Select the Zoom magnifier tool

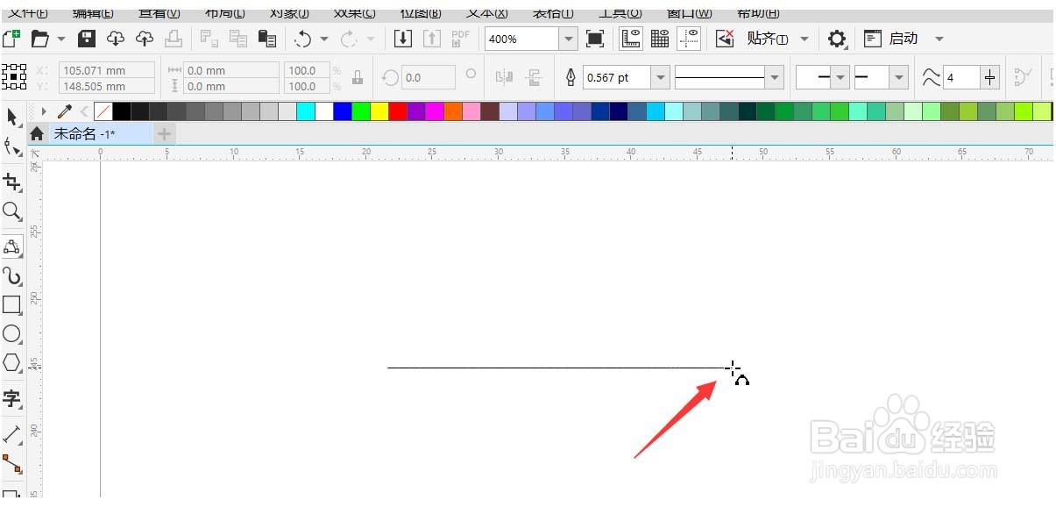coord(12,211)
